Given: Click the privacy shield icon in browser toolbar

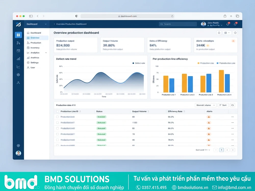Looking at the screenshot, I should (76, 16).
